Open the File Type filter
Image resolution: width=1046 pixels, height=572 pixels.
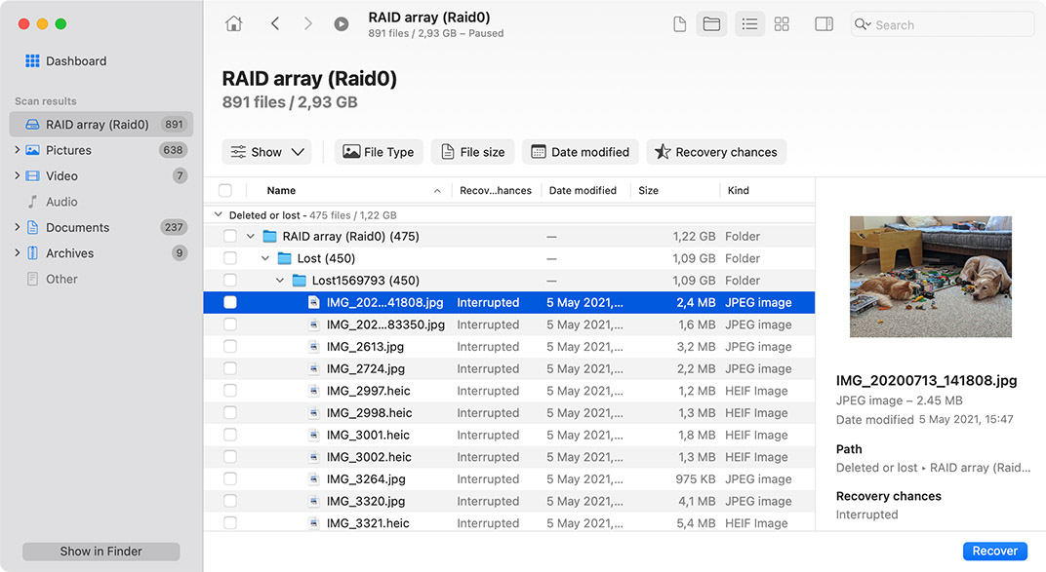[379, 152]
